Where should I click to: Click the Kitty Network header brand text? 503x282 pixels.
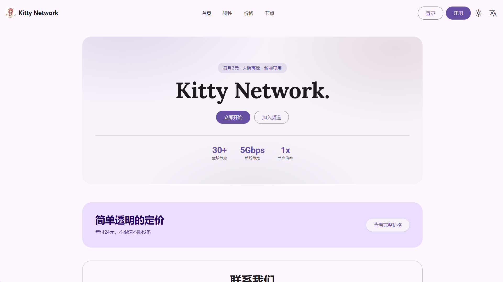tap(38, 13)
